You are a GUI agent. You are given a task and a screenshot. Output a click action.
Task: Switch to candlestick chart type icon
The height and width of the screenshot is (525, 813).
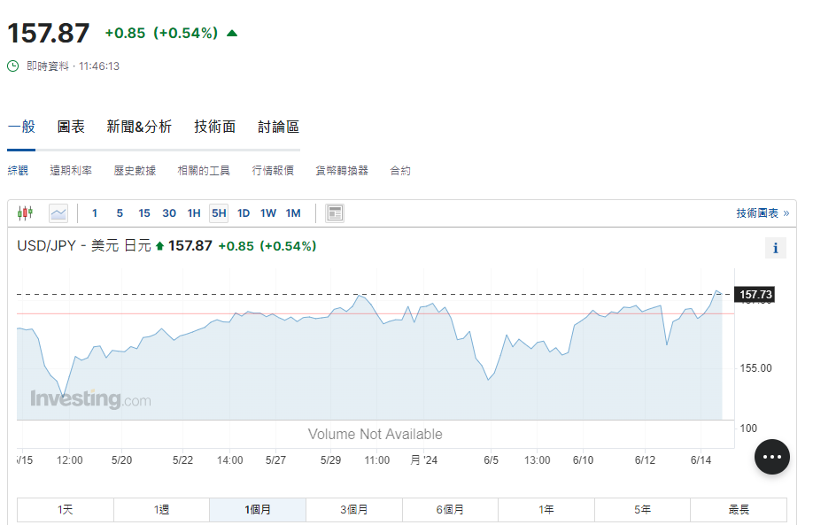(x=25, y=212)
